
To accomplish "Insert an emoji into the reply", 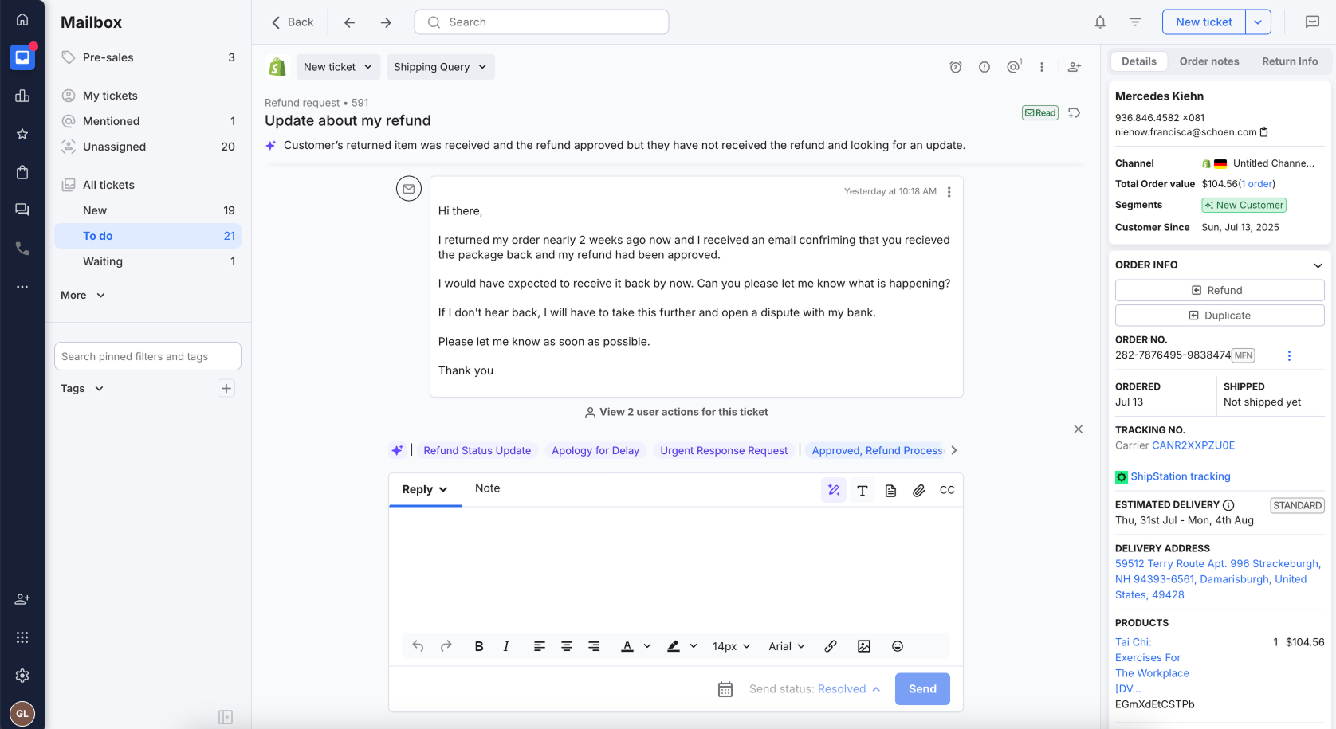I will [x=897, y=646].
